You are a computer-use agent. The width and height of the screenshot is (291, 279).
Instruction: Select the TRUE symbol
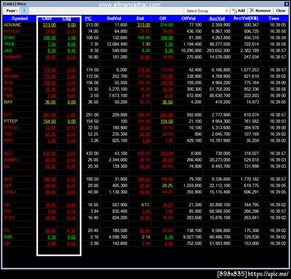[x=9, y=44]
